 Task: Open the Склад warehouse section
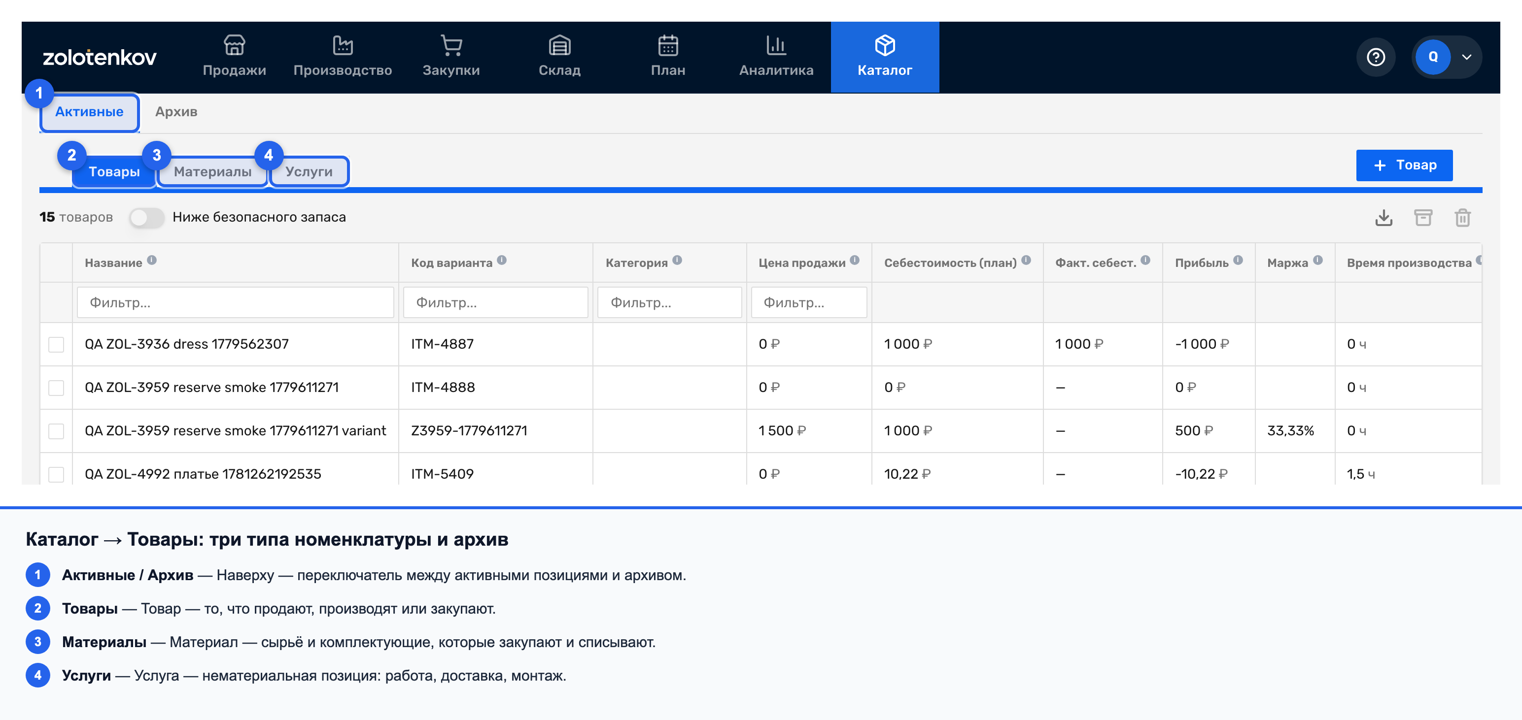click(559, 57)
